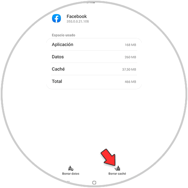
Task: Tap the Android home navigation button
Action: tap(94, 183)
